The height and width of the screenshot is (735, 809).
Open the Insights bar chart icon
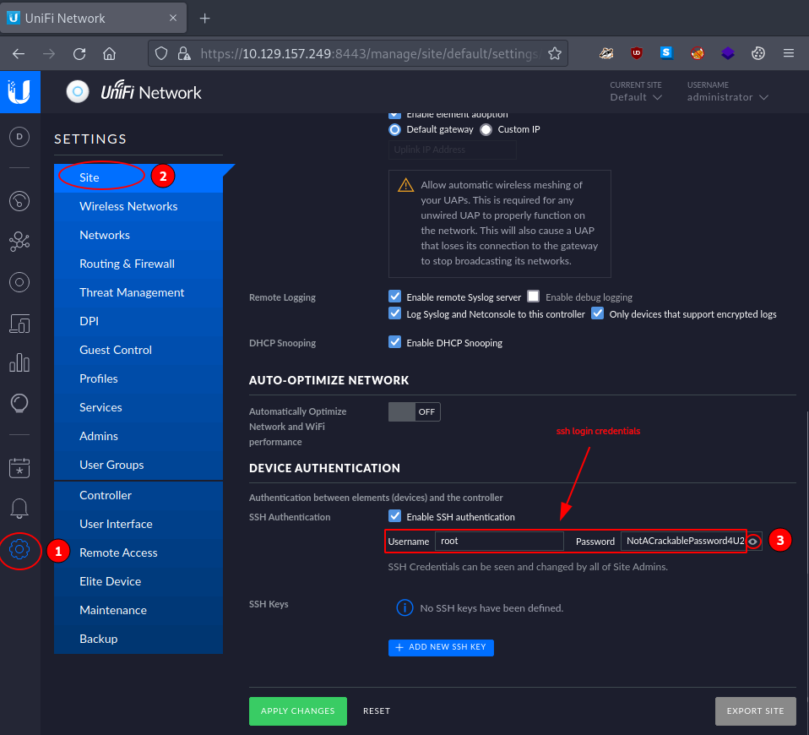click(19, 362)
